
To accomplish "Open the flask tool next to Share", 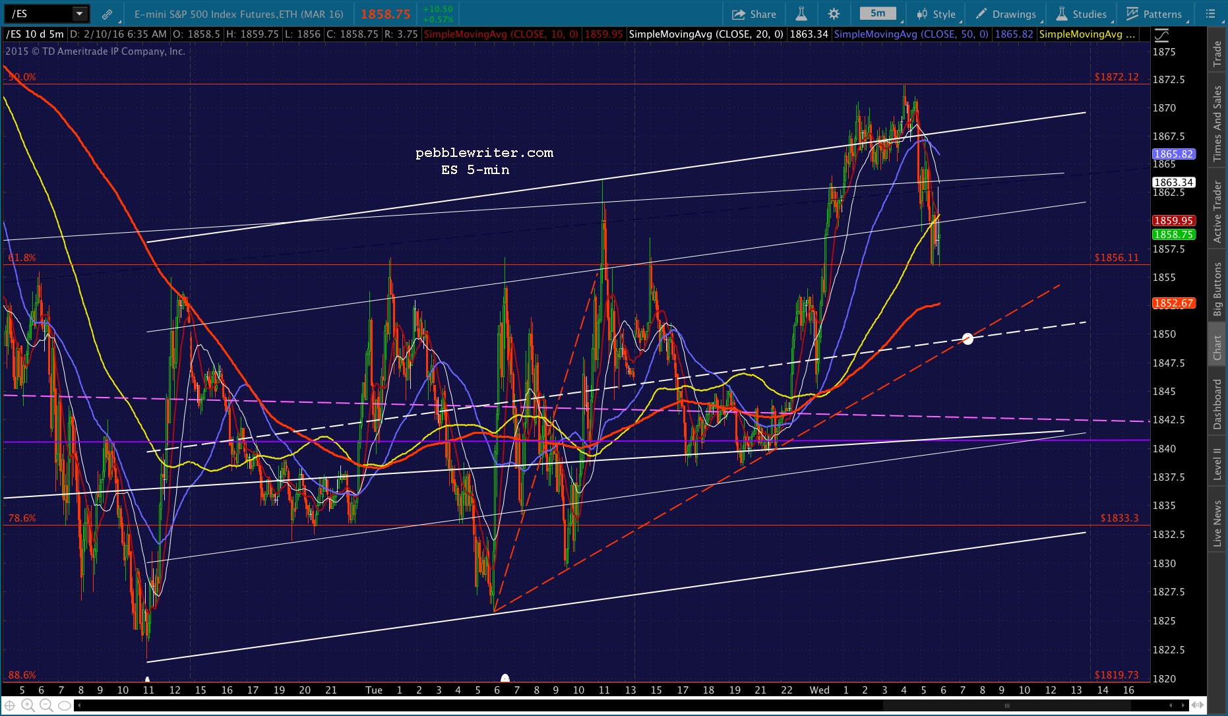I will tap(801, 14).
